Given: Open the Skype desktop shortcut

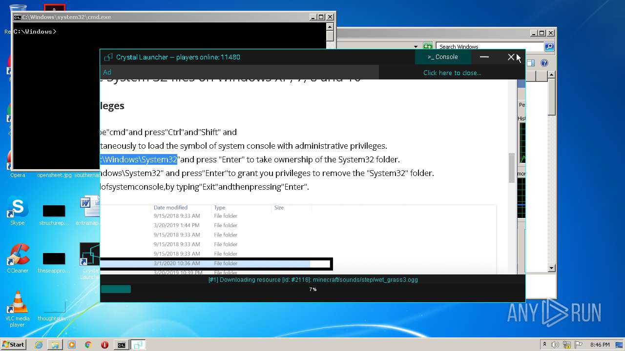Looking at the screenshot, I should point(17,211).
